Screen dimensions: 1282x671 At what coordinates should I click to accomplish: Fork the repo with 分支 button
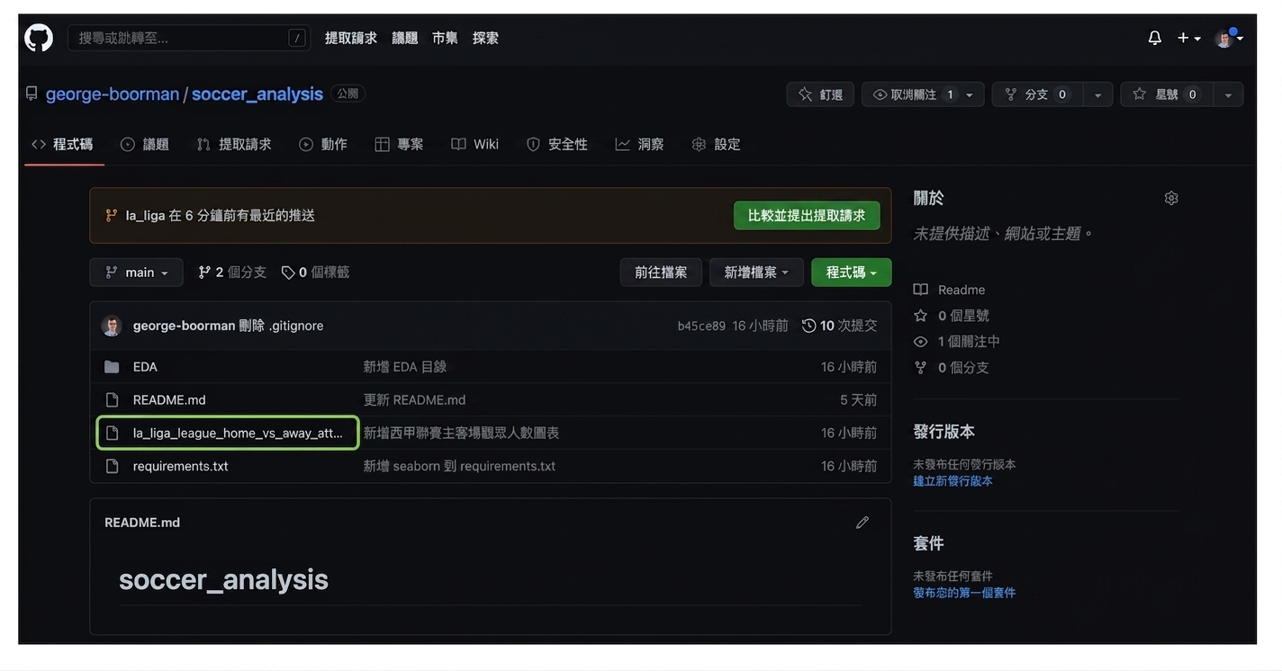click(1037, 94)
